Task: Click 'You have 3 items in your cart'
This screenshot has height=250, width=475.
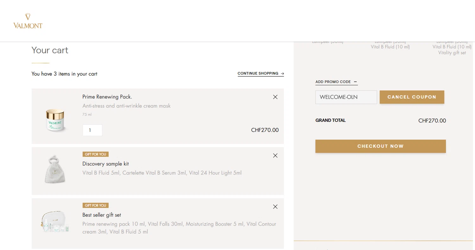Action: click(x=64, y=74)
